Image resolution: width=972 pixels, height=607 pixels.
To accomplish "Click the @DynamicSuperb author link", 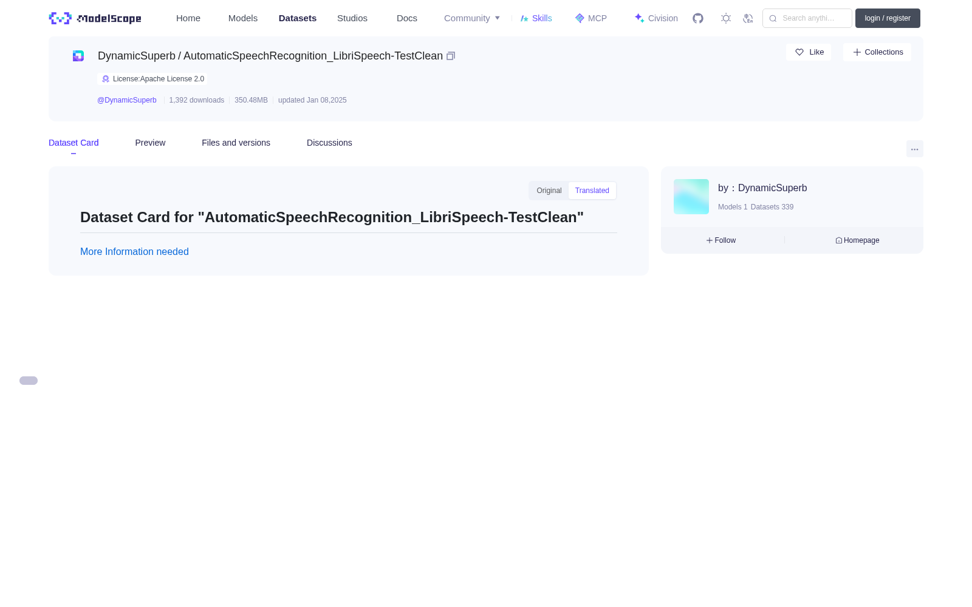I will 127,100.
